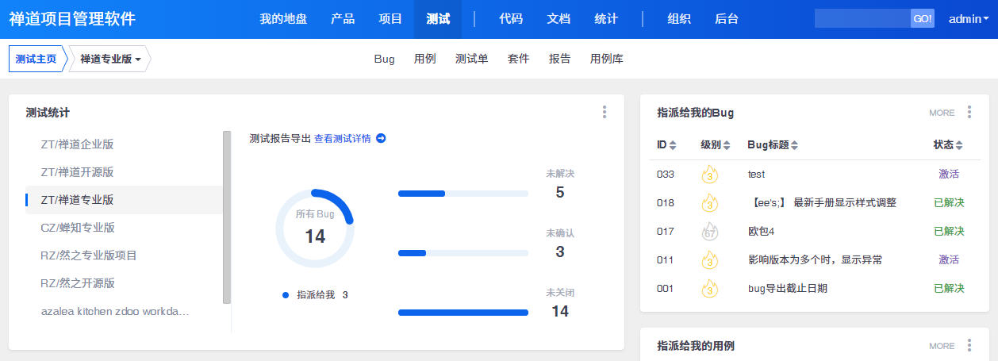Switch to the 用例 sub-navigation tab
The height and width of the screenshot is (361, 998).
pyautogui.click(x=425, y=59)
